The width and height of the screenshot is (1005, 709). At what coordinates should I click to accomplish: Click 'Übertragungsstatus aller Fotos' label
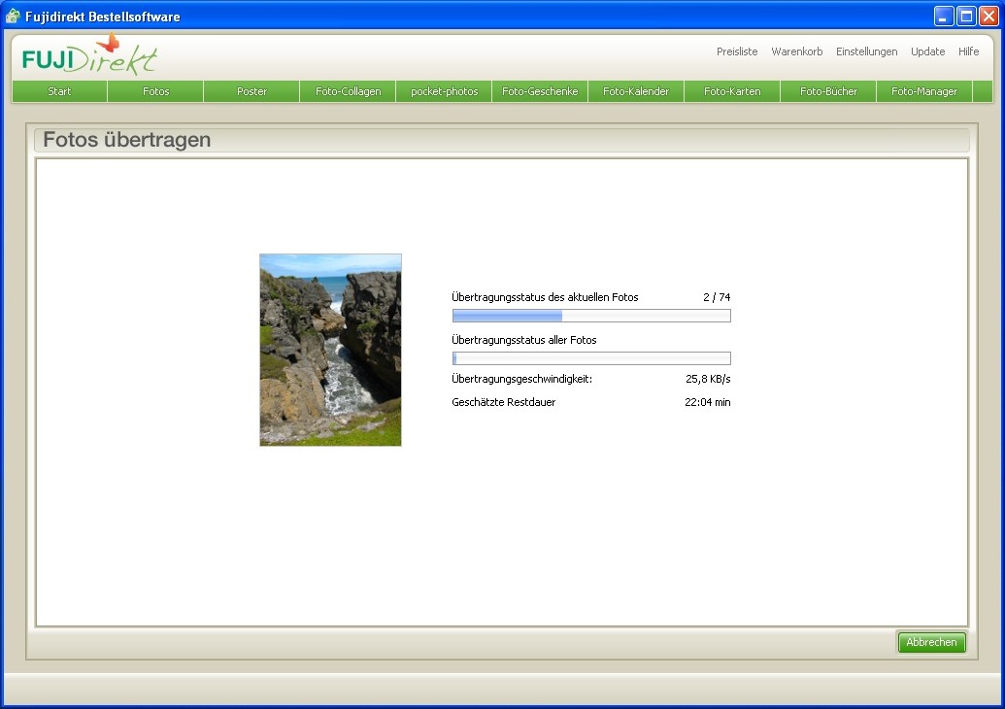pos(524,340)
